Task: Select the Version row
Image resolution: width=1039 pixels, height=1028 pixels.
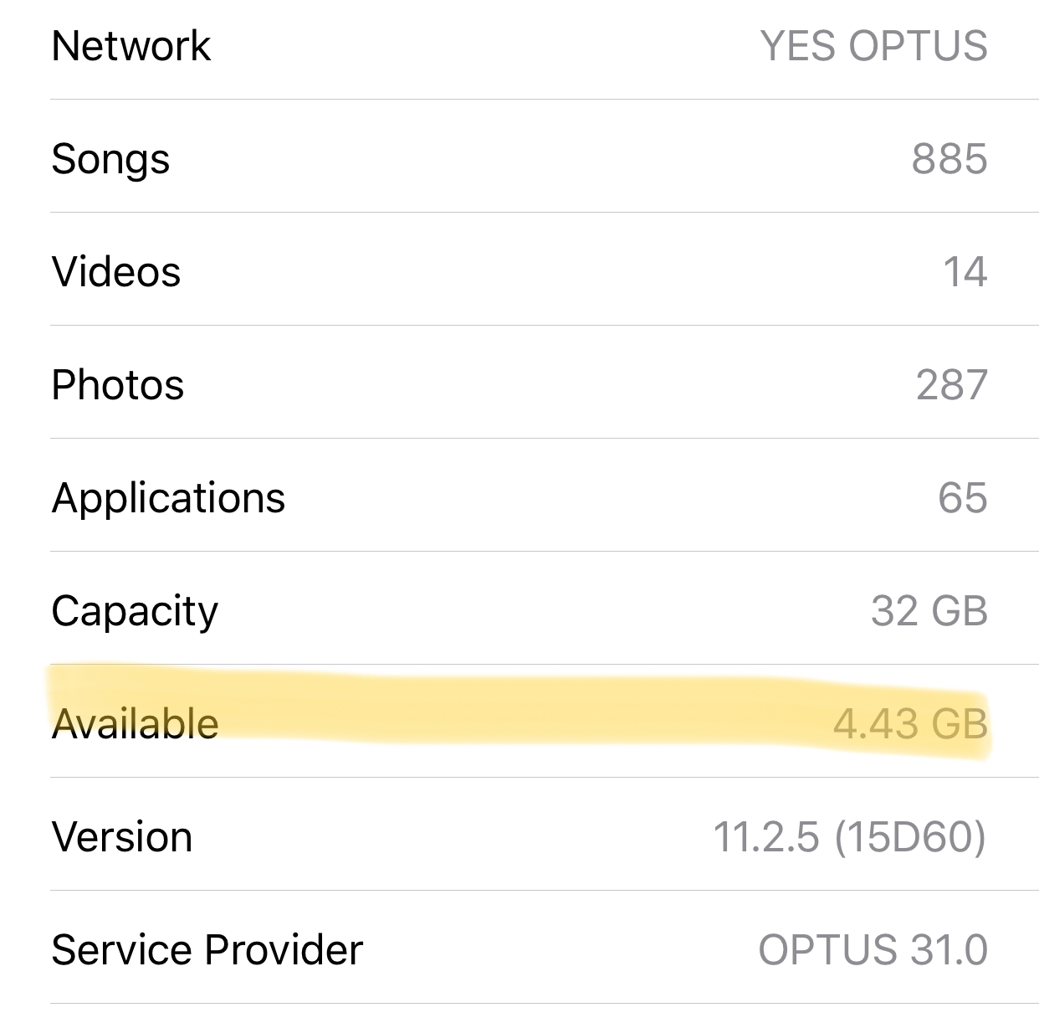Action: click(519, 835)
